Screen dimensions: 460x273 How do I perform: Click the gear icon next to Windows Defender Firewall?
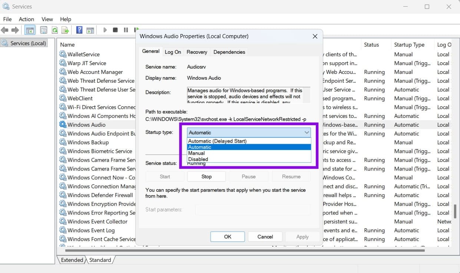pyautogui.click(x=63, y=195)
